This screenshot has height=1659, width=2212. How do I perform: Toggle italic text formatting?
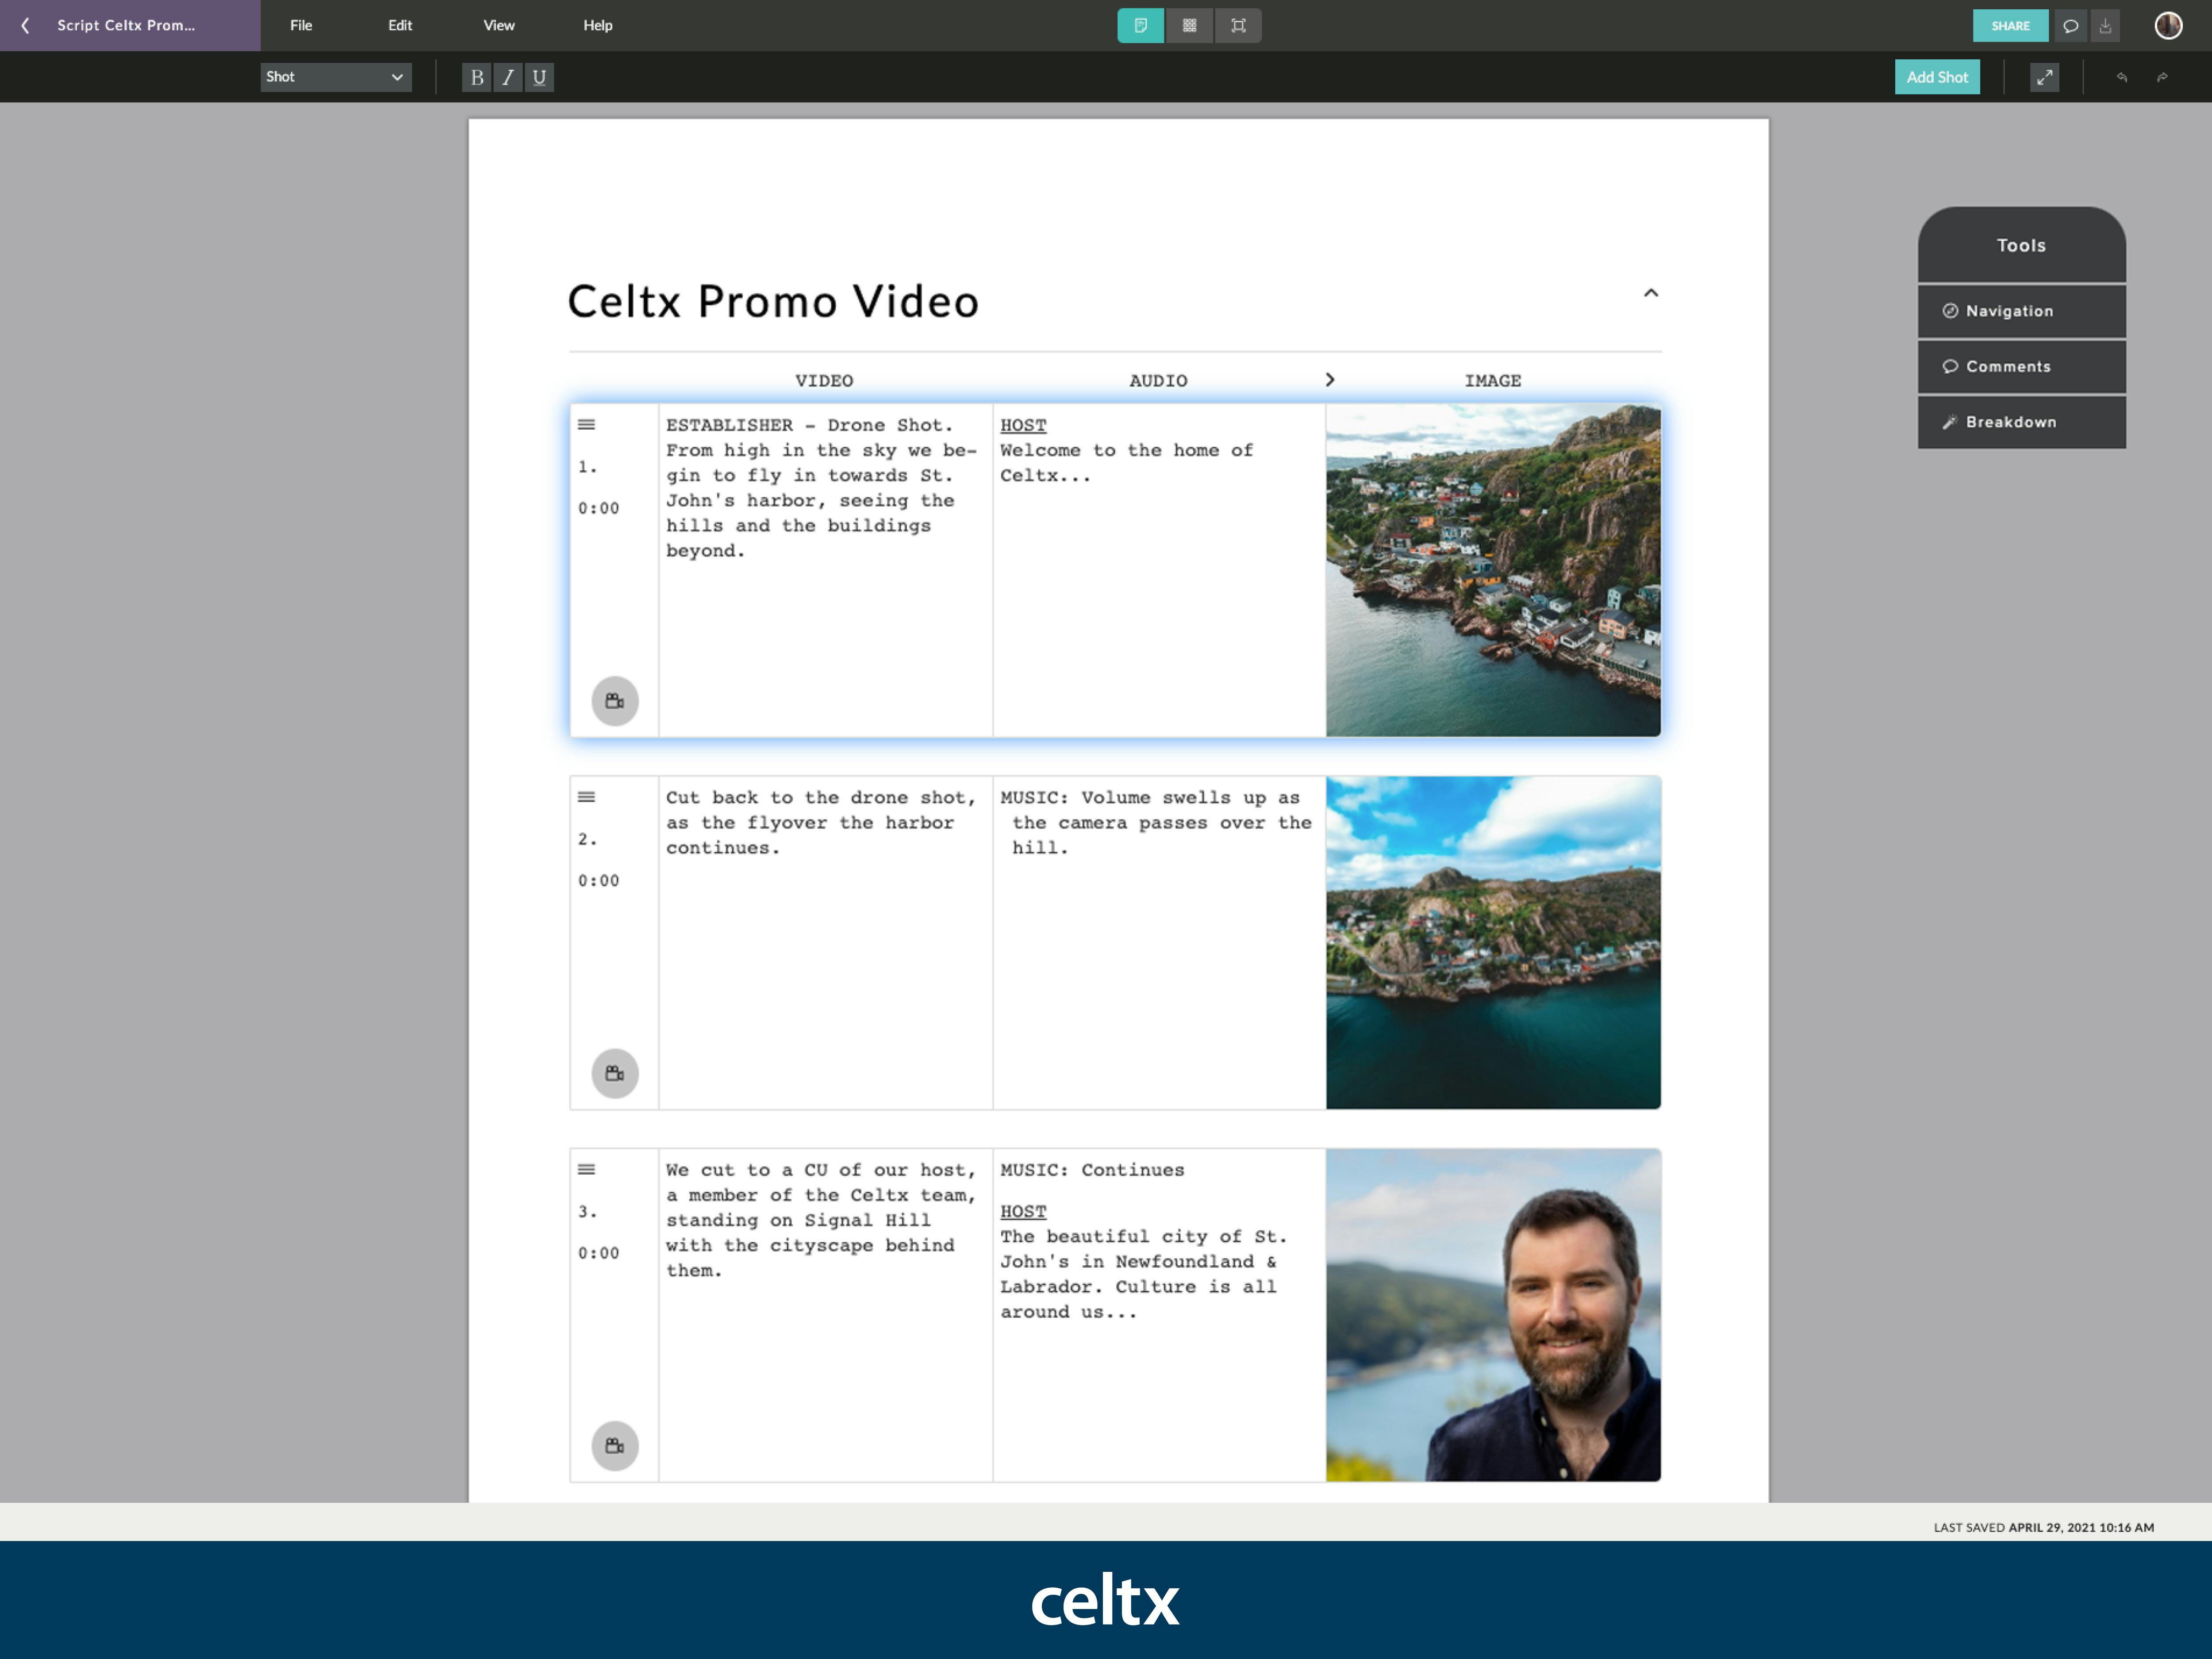tap(508, 77)
